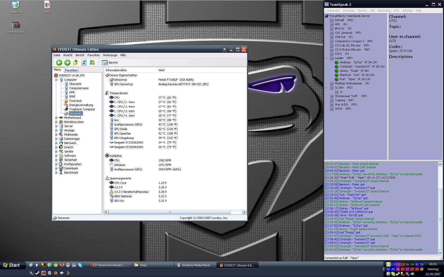Select Overclock in the tree
Viewport: 444px width, 277px height.
[75, 101]
